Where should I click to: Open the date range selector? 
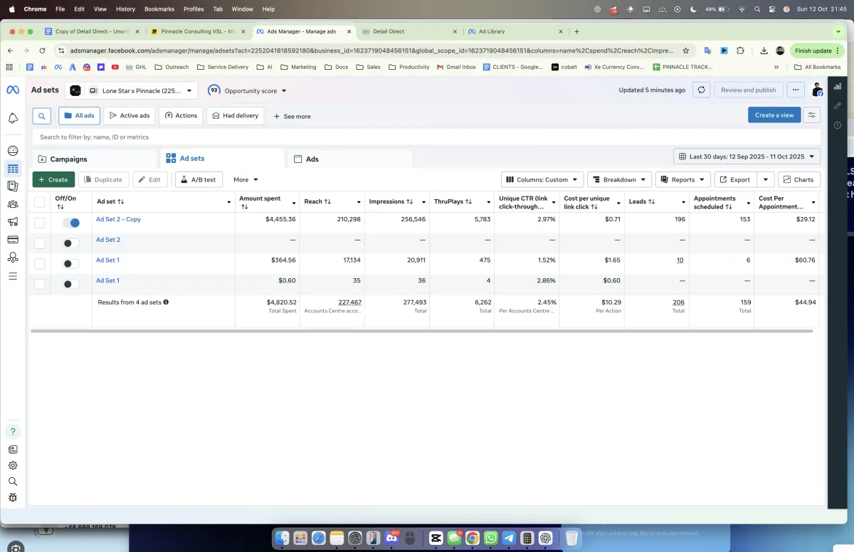click(747, 156)
